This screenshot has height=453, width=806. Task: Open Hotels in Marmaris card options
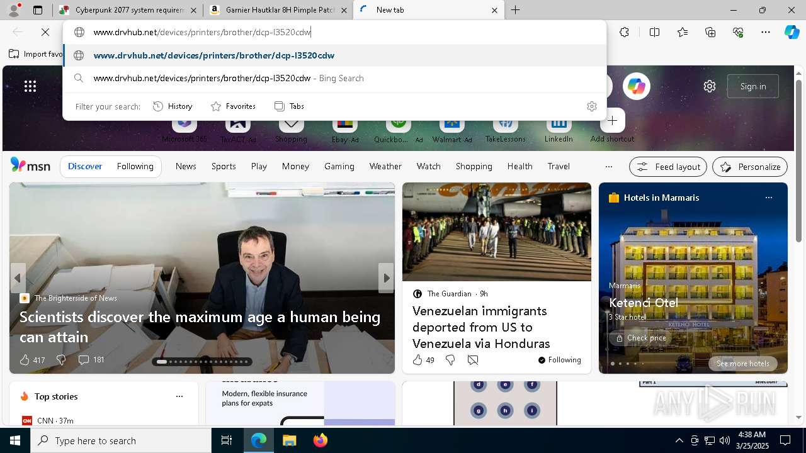tap(768, 198)
